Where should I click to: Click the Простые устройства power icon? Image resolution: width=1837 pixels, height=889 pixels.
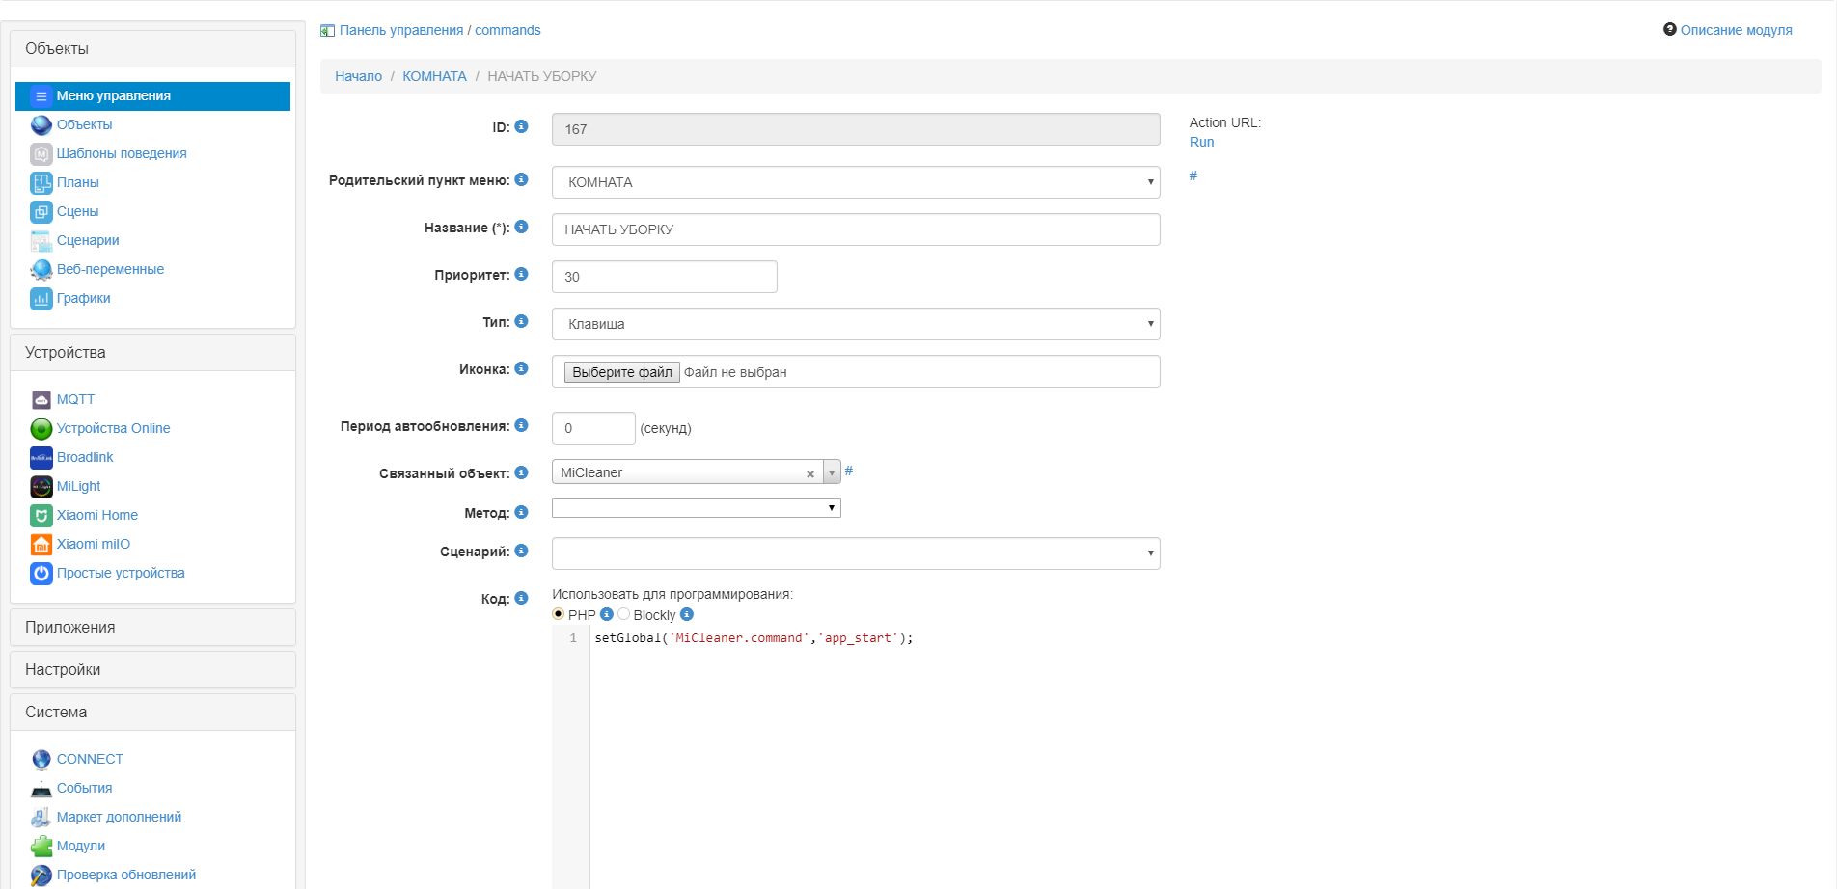coord(41,574)
